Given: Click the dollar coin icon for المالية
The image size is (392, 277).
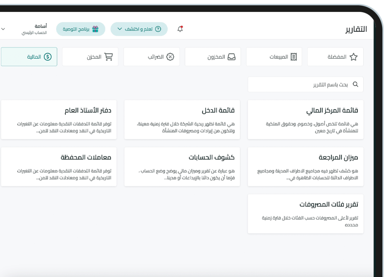Looking at the screenshot, I should (x=47, y=57).
